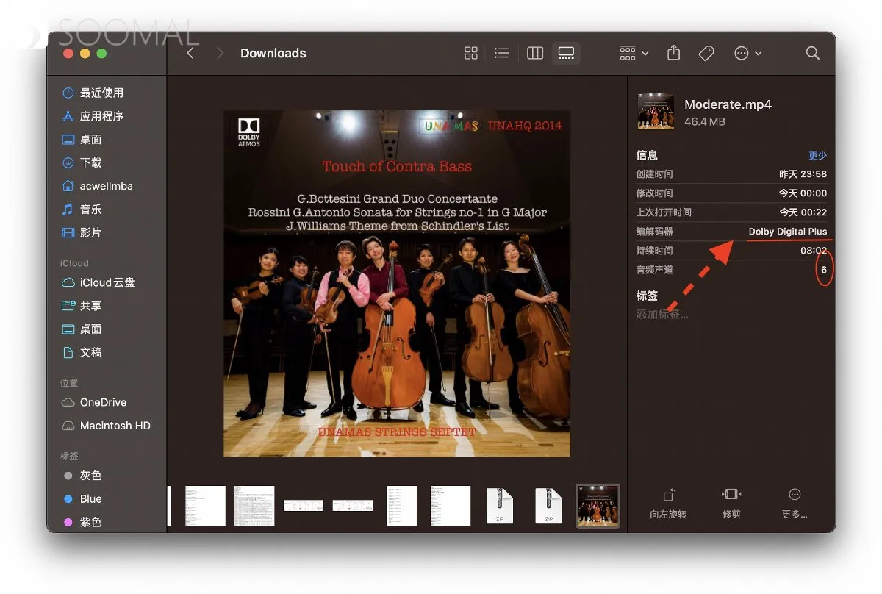Switch to column view
882x594 pixels.
click(x=535, y=53)
